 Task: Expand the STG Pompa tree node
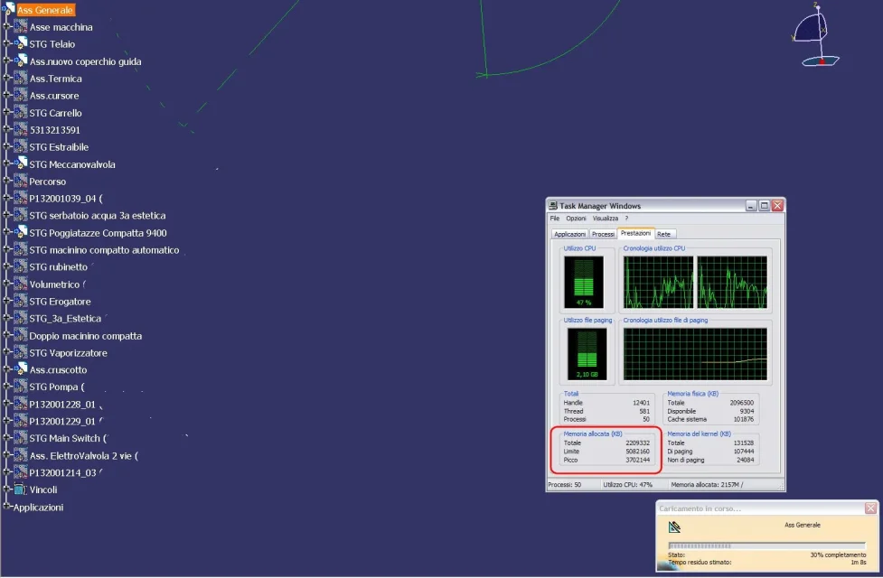6,387
